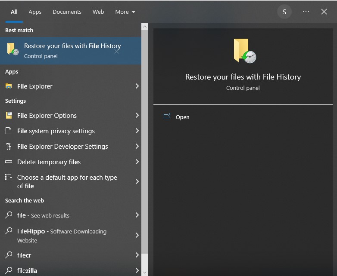Switch to the Apps tab

pyautogui.click(x=35, y=12)
